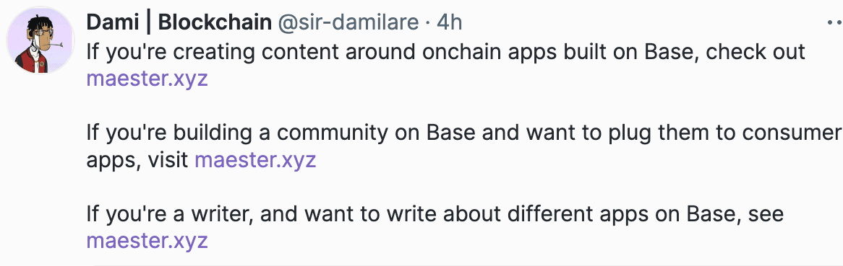
Task: Click the sentence starting "If you're a writer"
Action: pos(435,214)
